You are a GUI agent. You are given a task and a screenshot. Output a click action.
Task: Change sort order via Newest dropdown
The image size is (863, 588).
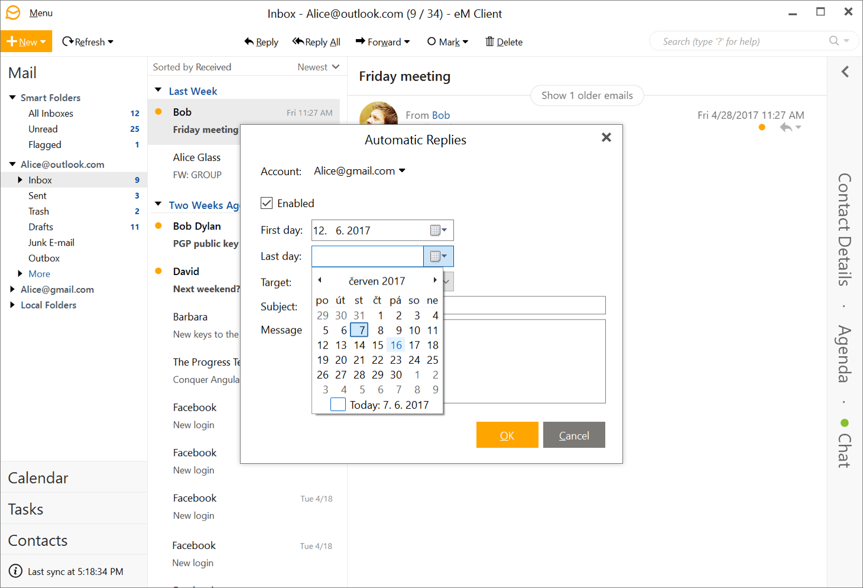click(x=318, y=67)
